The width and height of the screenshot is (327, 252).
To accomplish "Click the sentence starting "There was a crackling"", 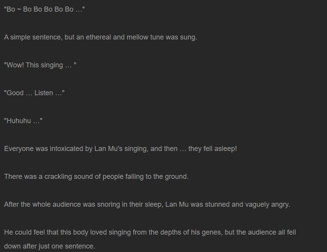I will [96, 177].
